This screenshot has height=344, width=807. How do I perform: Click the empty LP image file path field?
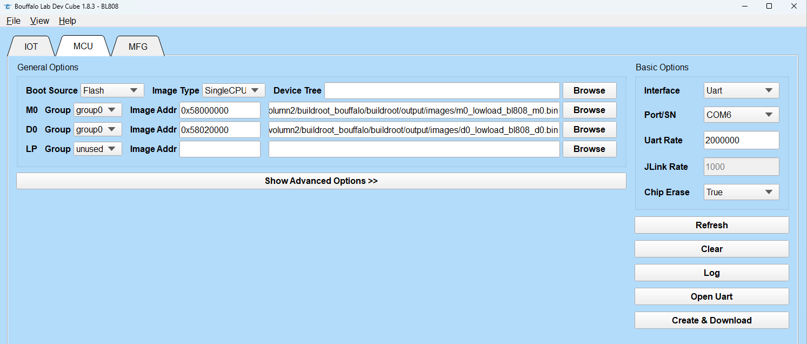[414, 149]
